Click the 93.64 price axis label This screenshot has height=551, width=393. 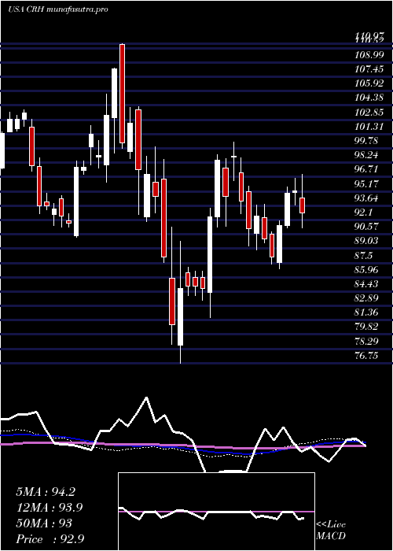click(367, 198)
